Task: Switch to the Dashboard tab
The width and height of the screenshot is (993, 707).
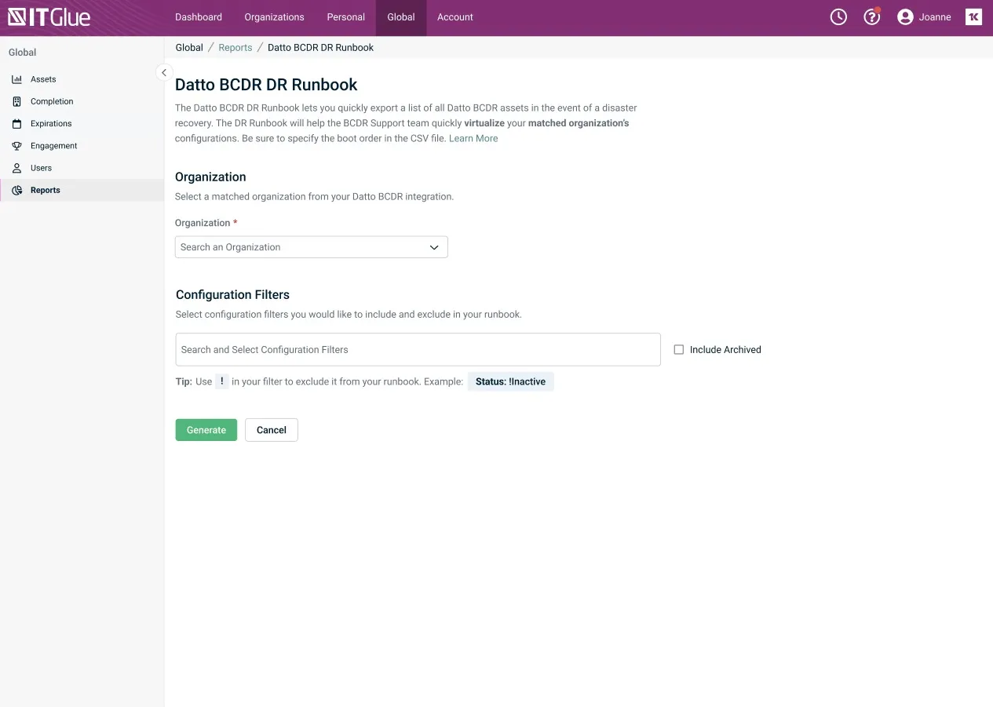Action: 199,17
